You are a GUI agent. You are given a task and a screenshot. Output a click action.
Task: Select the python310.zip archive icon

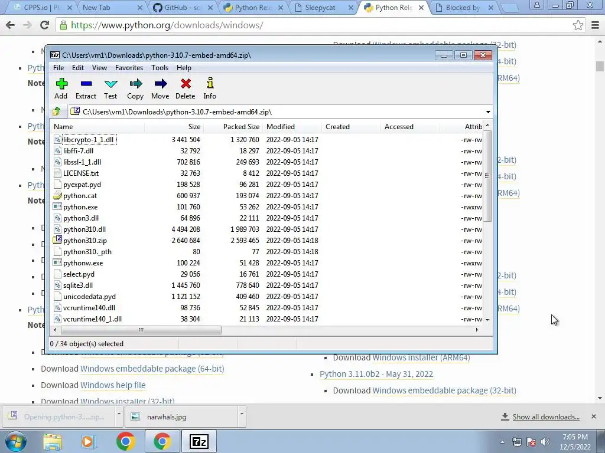(x=57, y=241)
